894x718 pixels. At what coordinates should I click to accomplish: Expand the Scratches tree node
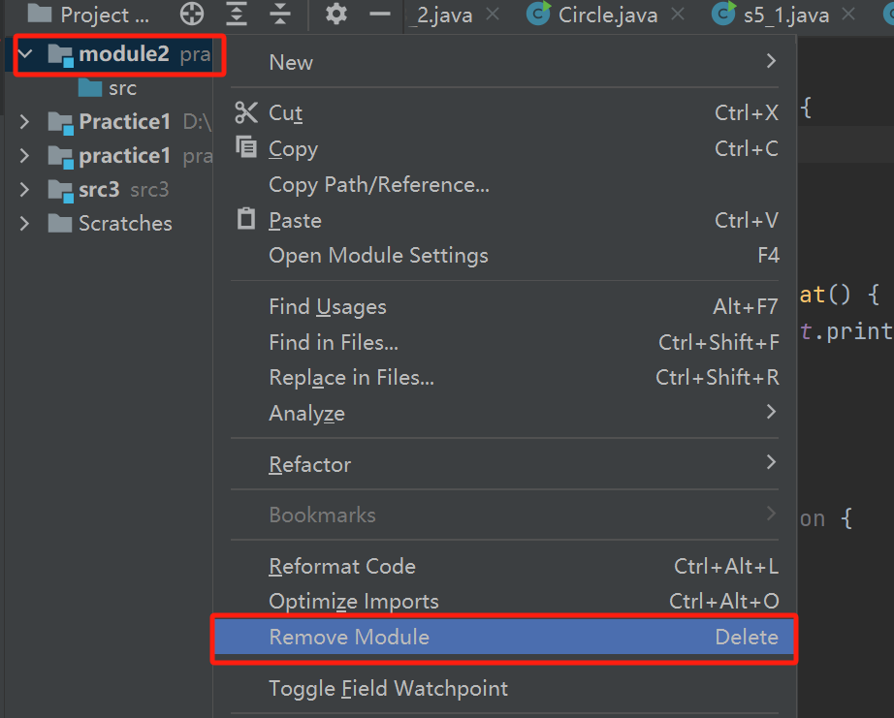coord(23,223)
